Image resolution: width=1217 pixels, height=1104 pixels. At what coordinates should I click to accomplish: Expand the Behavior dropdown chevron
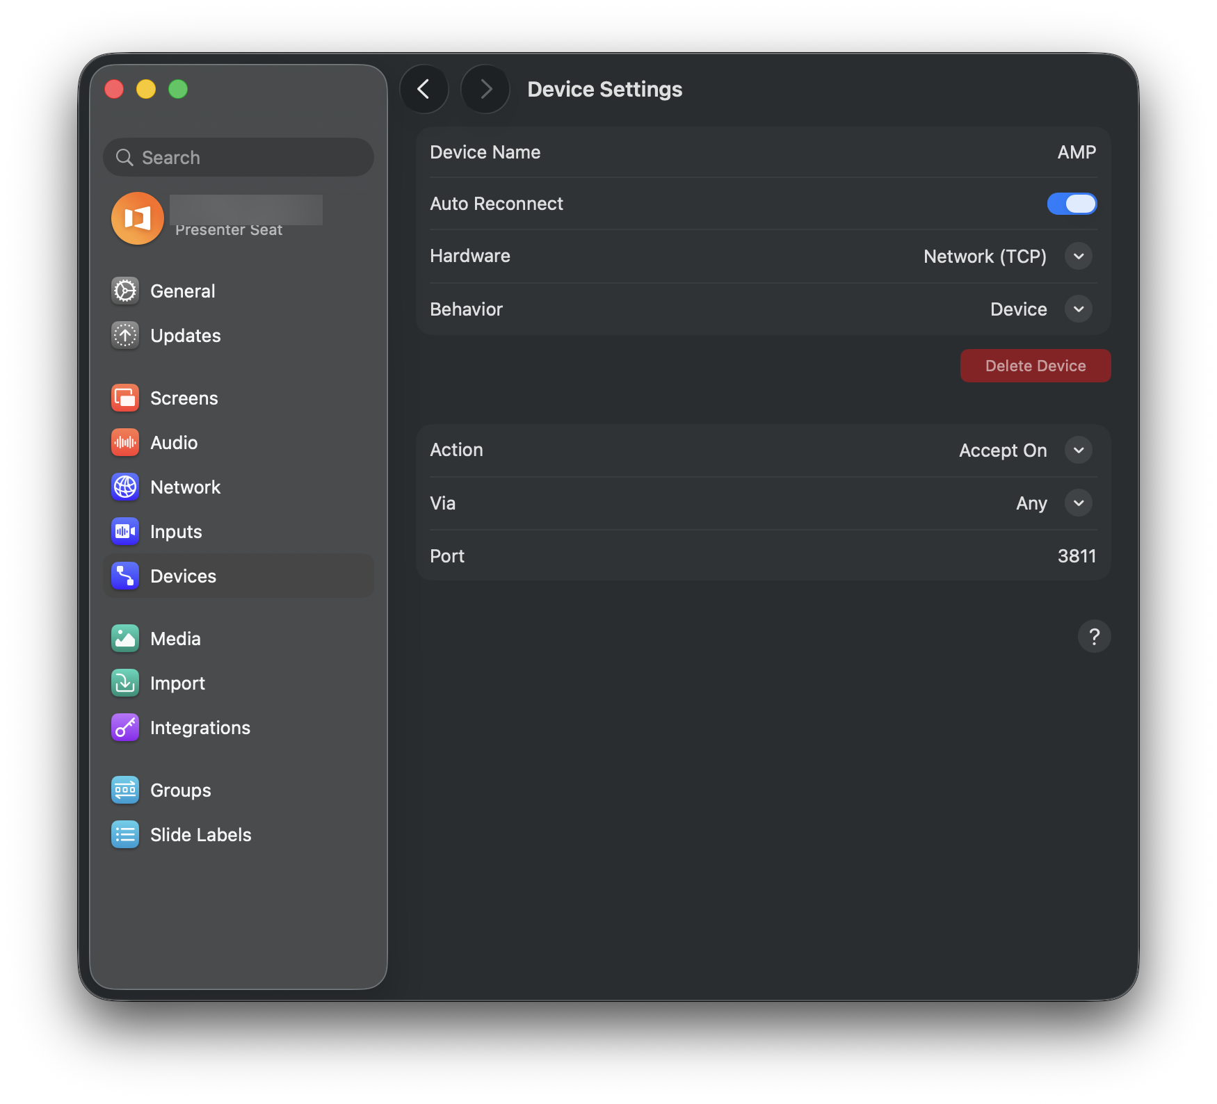pos(1079,309)
